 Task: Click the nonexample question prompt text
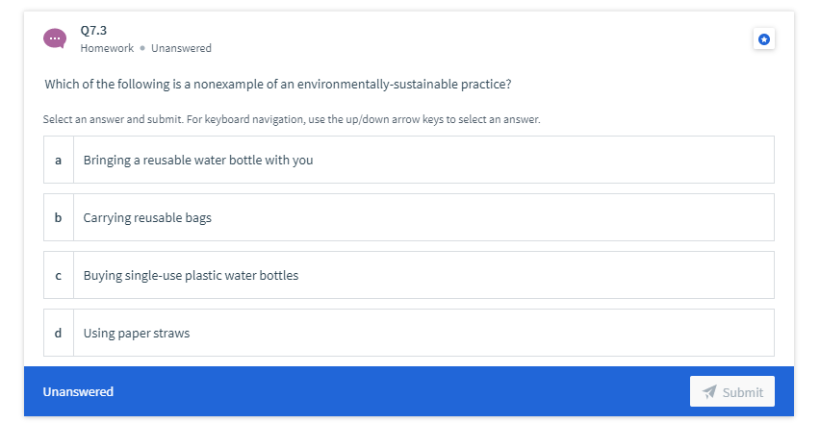pyautogui.click(x=278, y=84)
